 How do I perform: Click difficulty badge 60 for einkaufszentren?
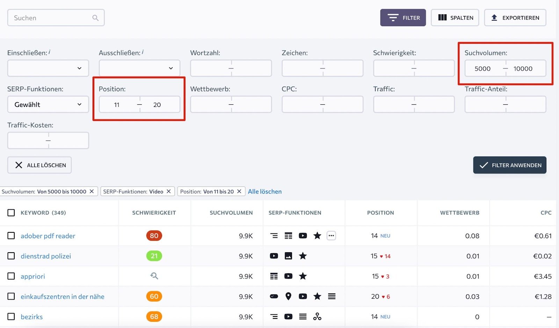pos(154,296)
